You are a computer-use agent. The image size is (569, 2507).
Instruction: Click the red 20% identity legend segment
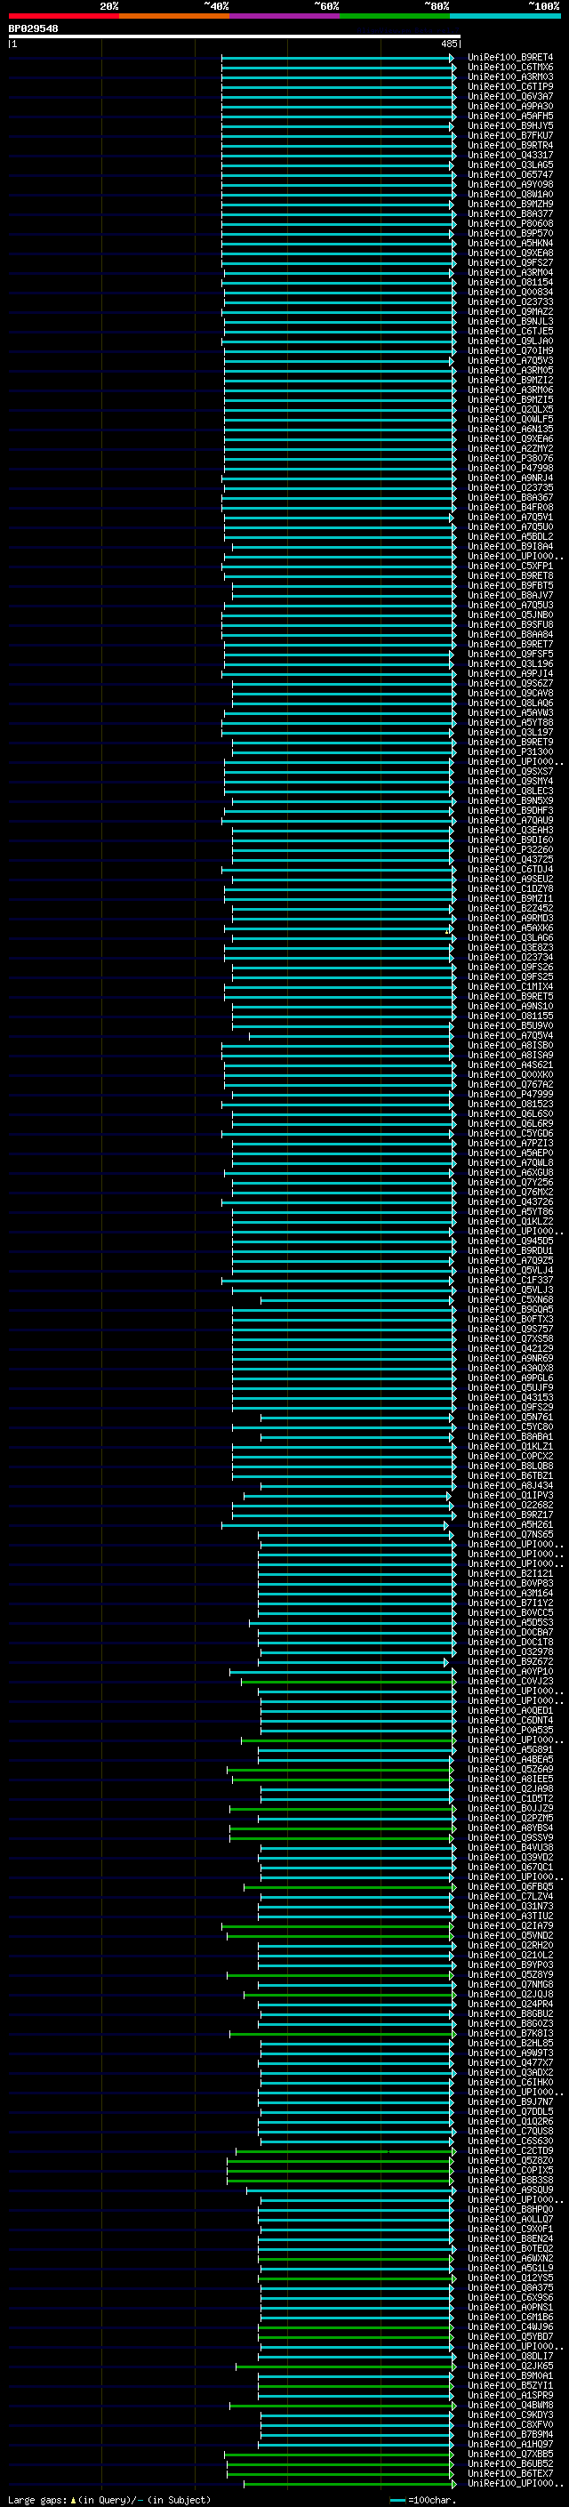click(63, 16)
